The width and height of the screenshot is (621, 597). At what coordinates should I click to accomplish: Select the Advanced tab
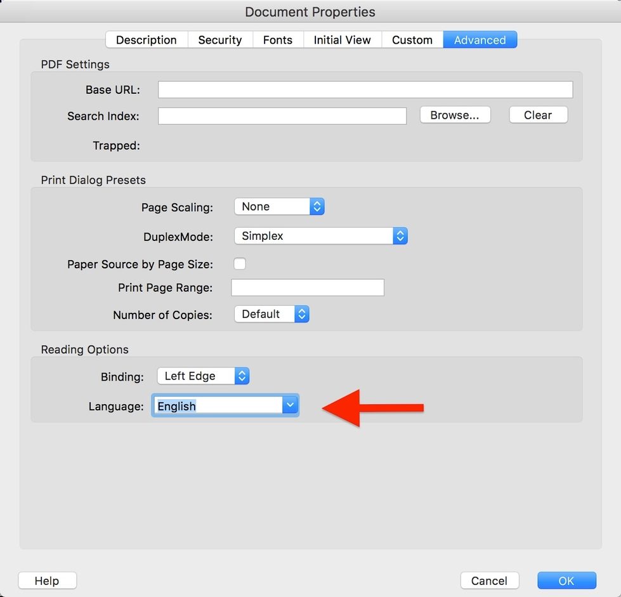click(480, 40)
